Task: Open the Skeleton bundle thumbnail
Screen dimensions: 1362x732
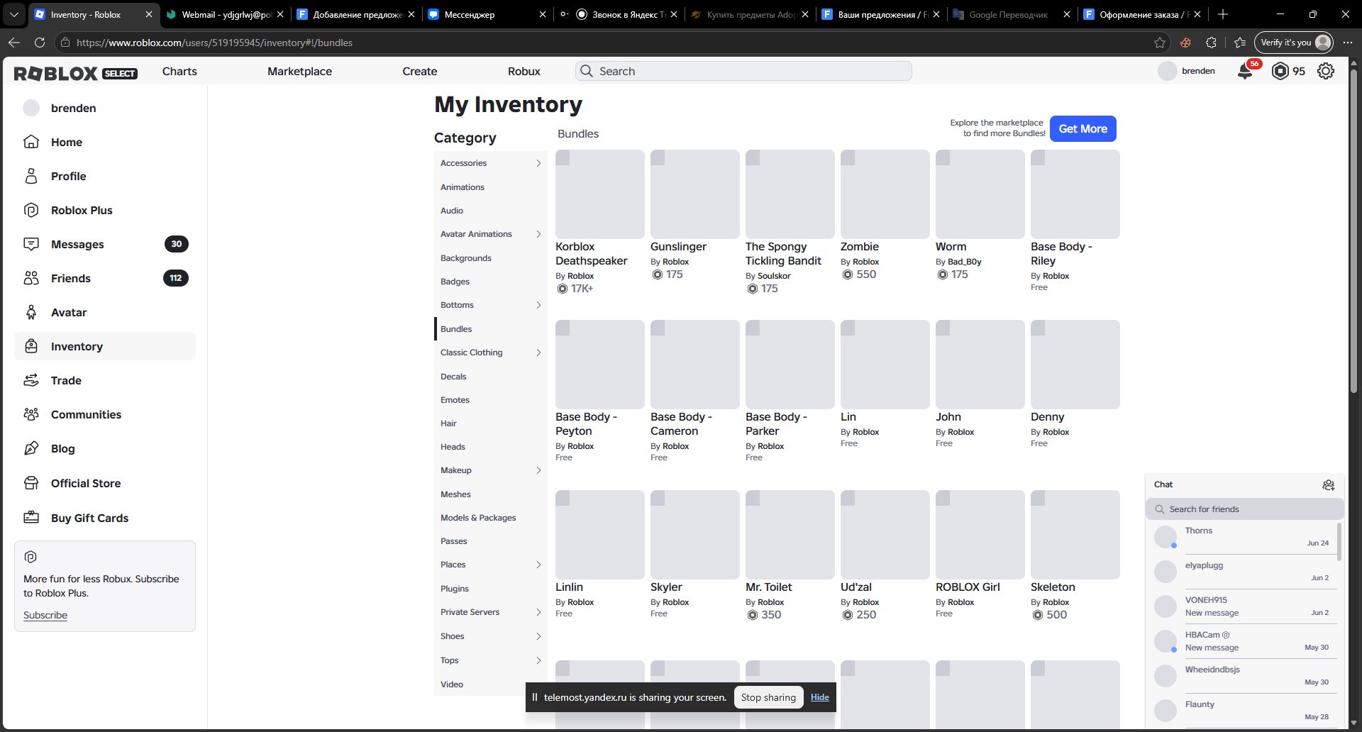Action: pyautogui.click(x=1075, y=535)
